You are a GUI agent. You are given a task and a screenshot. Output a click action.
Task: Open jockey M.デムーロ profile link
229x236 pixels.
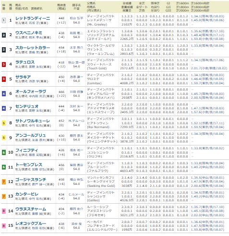coord(76,121)
